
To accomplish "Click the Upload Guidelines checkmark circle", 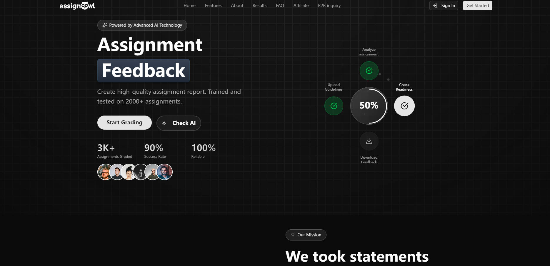I will 334,106.
